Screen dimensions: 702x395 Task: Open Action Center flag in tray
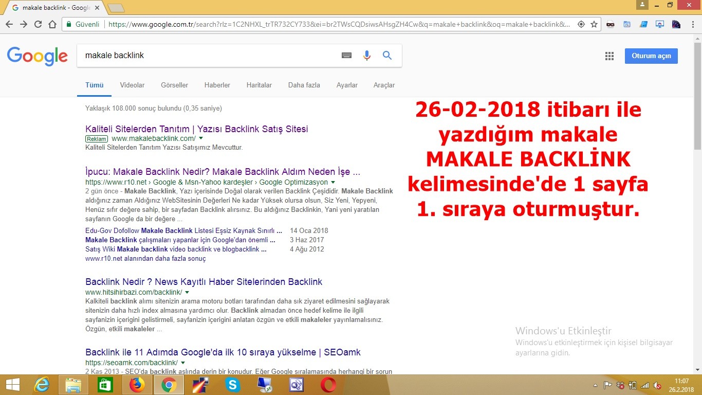[608, 385]
